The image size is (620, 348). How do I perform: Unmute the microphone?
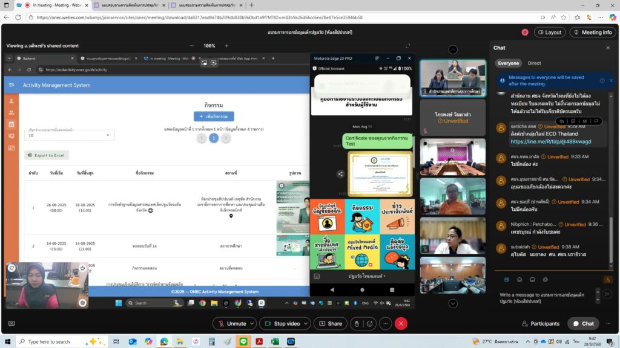coord(232,324)
